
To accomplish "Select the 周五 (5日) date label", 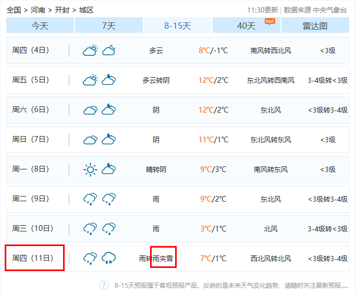I will [x=31, y=80].
